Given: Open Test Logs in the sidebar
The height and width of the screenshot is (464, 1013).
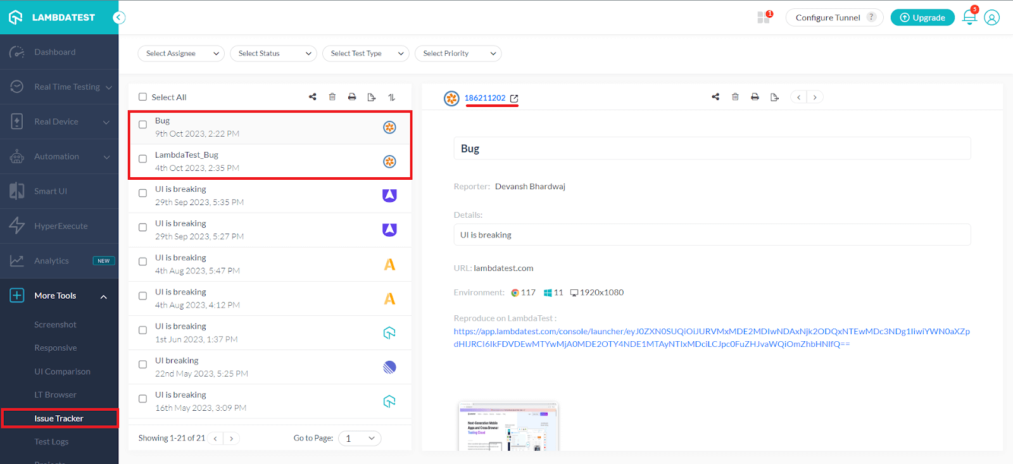Looking at the screenshot, I should (51, 442).
